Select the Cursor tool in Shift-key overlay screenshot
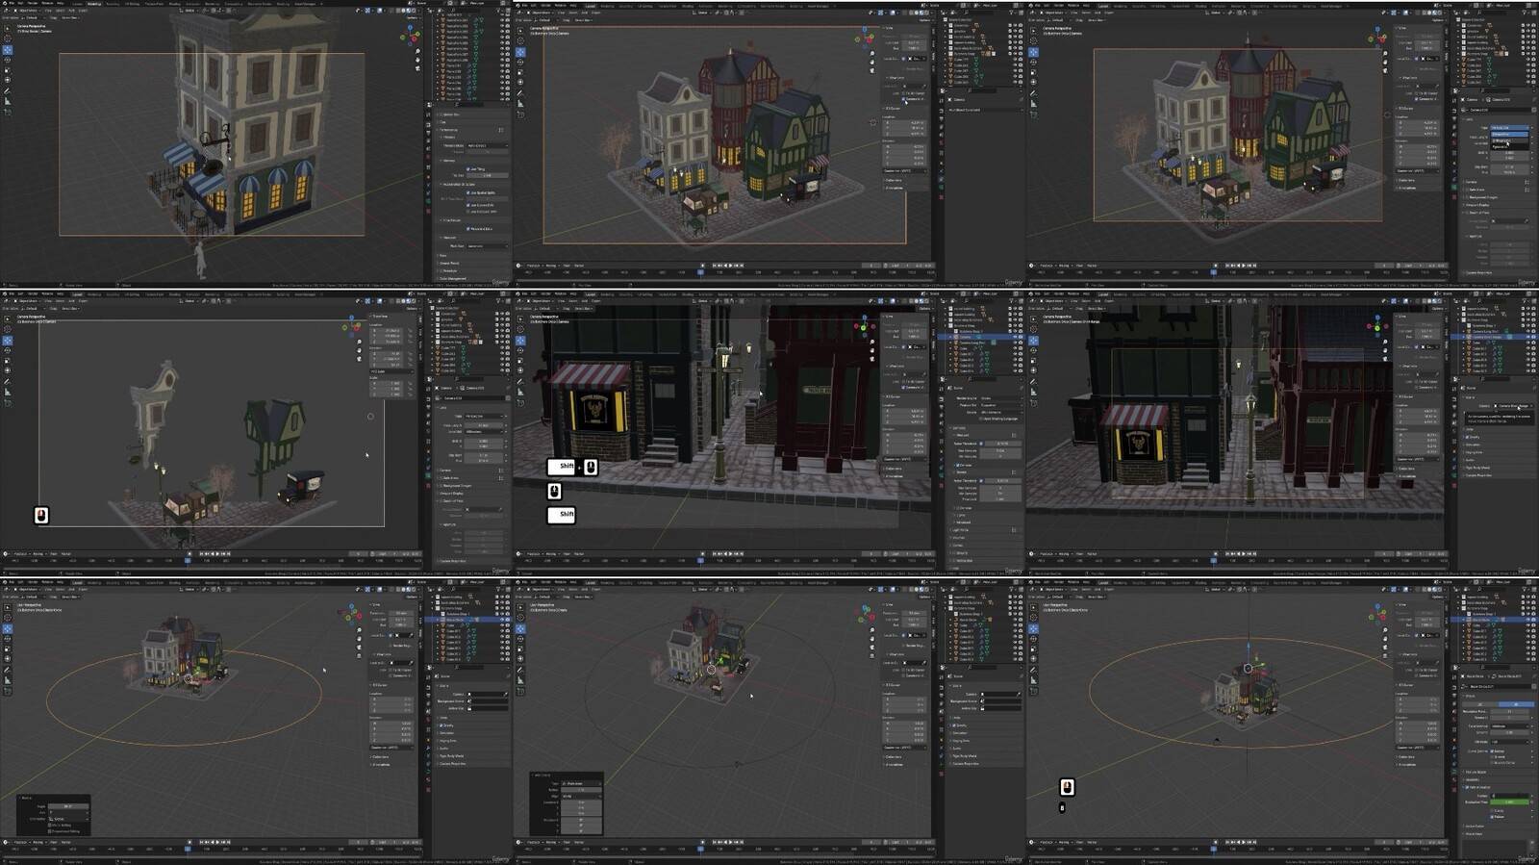The width and height of the screenshot is (1539, 865). 520,329
